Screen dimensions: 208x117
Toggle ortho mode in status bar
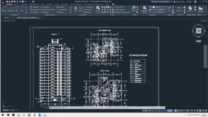tap(157, 110)
